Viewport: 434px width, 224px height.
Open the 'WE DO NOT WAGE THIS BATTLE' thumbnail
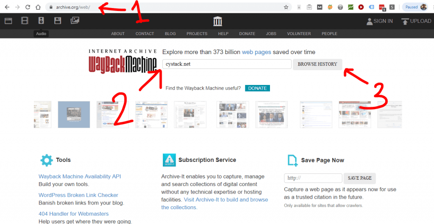[272, 115]
